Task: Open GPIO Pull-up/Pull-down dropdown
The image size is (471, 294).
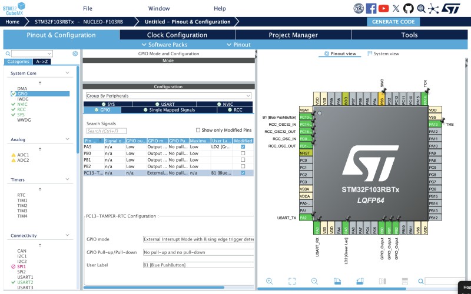Action: coord(198,252)
